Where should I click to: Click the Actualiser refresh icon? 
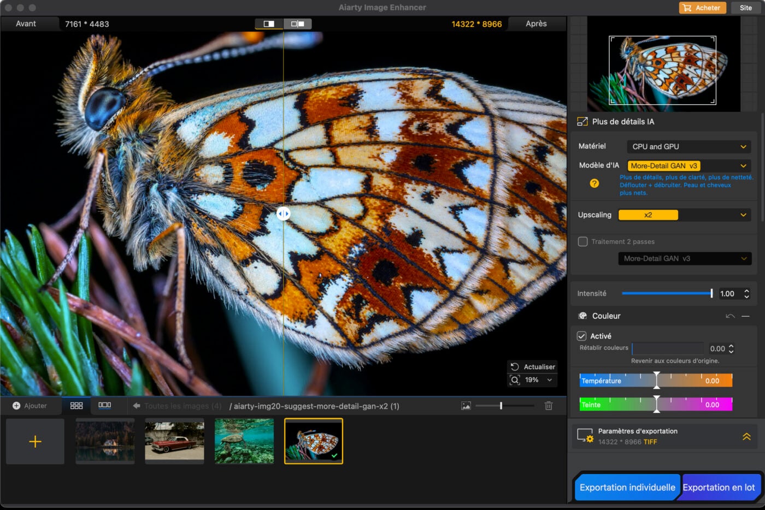[x=515, y=367]
